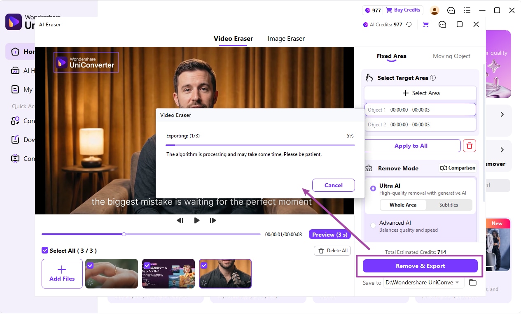Click Remove & Export
Screen dimensions: 521x314
(420, 266)
